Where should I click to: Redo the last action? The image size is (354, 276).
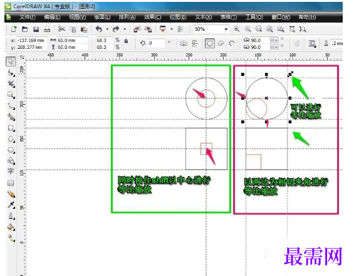click(x=116, y=29)
